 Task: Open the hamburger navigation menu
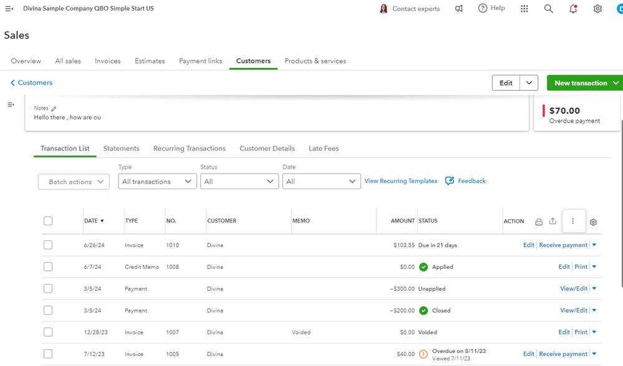pos(9,9)
